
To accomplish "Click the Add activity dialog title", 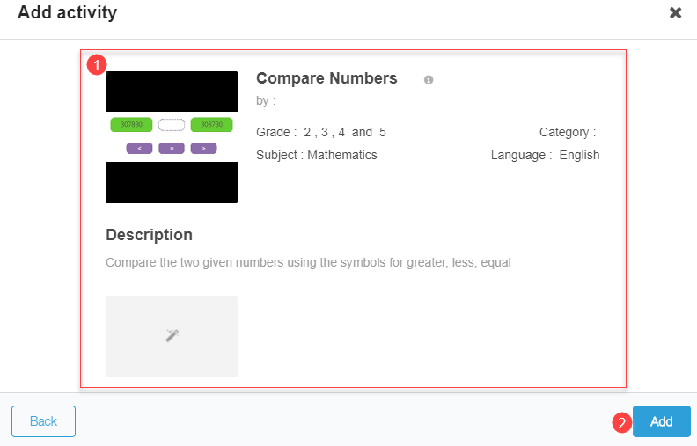I will pyautogui.click(x=67, y=13).
